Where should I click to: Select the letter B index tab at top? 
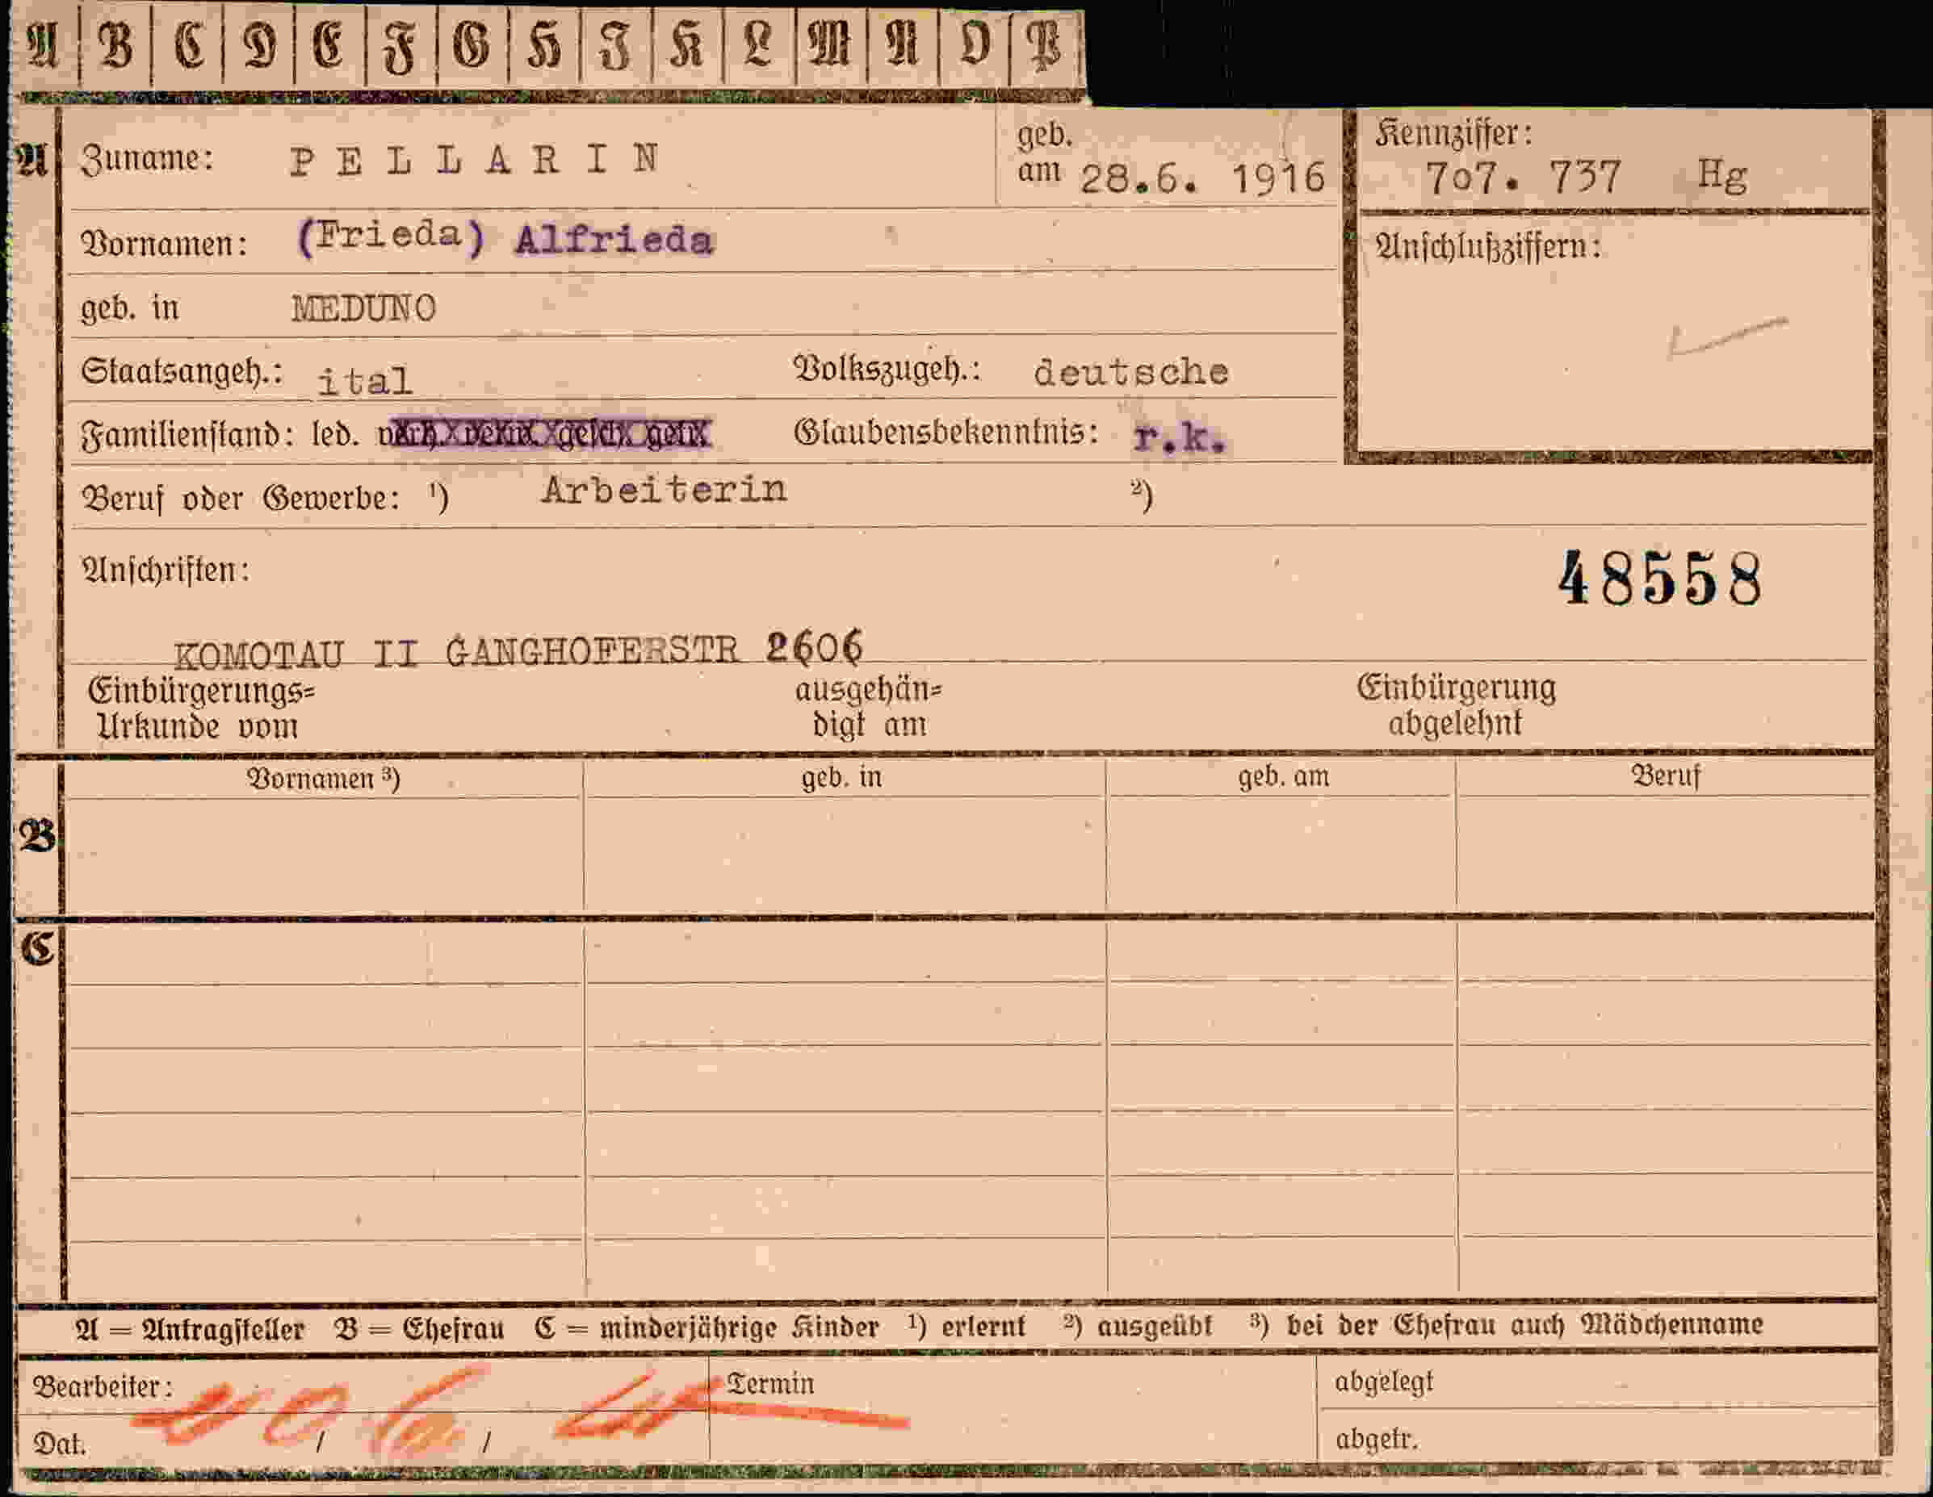click(115, 46)
